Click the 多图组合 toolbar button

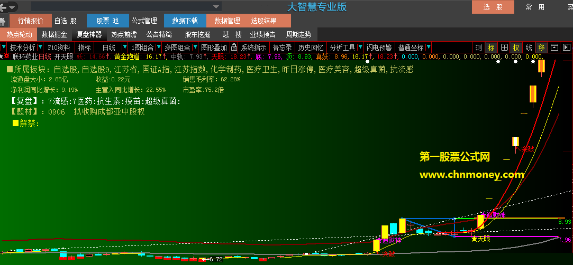[177, 48]
